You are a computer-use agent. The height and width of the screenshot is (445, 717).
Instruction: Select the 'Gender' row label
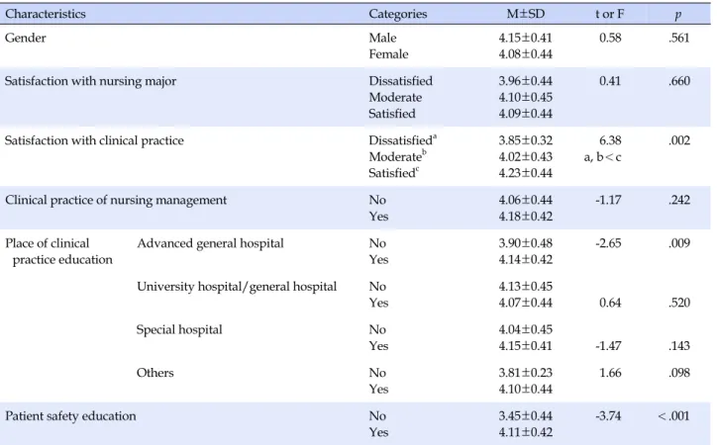pyautogui.click(x=26, y=38)
